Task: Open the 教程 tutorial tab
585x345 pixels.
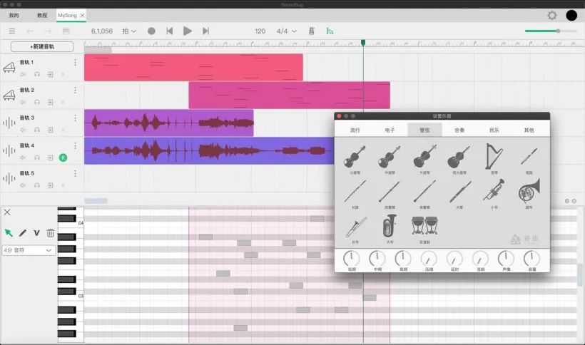Action: 42,15
